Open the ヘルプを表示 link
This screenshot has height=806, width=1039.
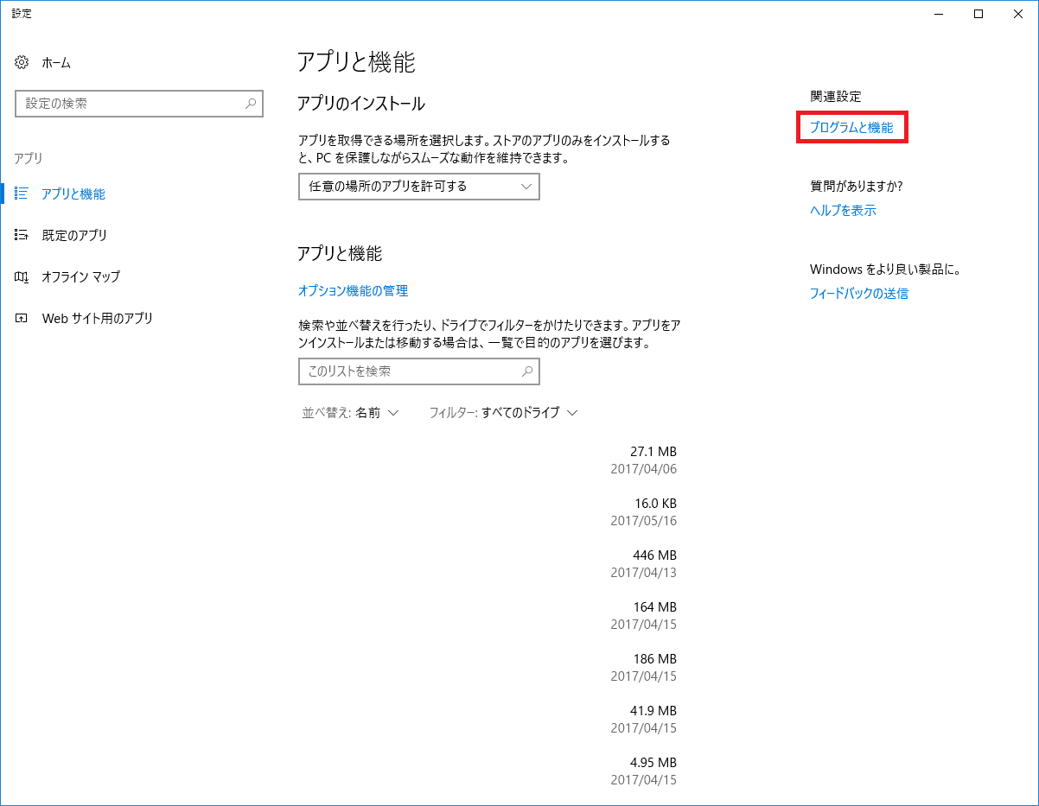pos(843,210)
